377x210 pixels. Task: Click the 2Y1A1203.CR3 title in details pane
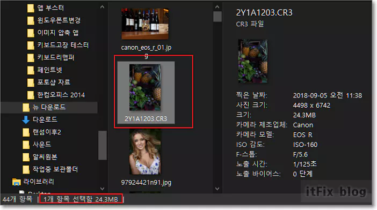(x=264, y=12)
